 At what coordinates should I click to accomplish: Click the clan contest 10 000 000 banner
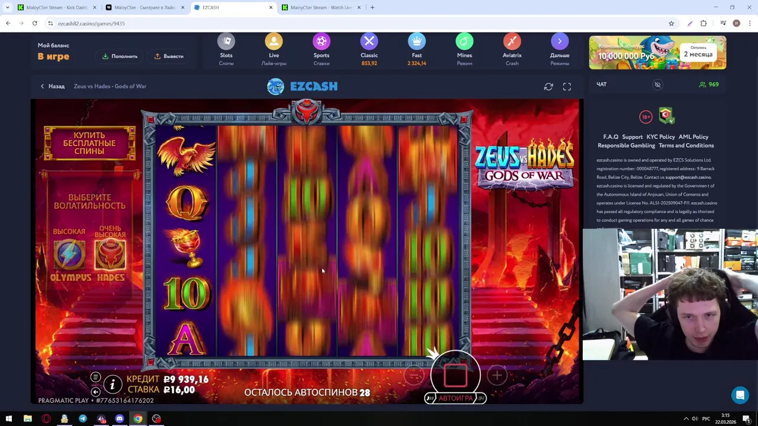(657, 53)
